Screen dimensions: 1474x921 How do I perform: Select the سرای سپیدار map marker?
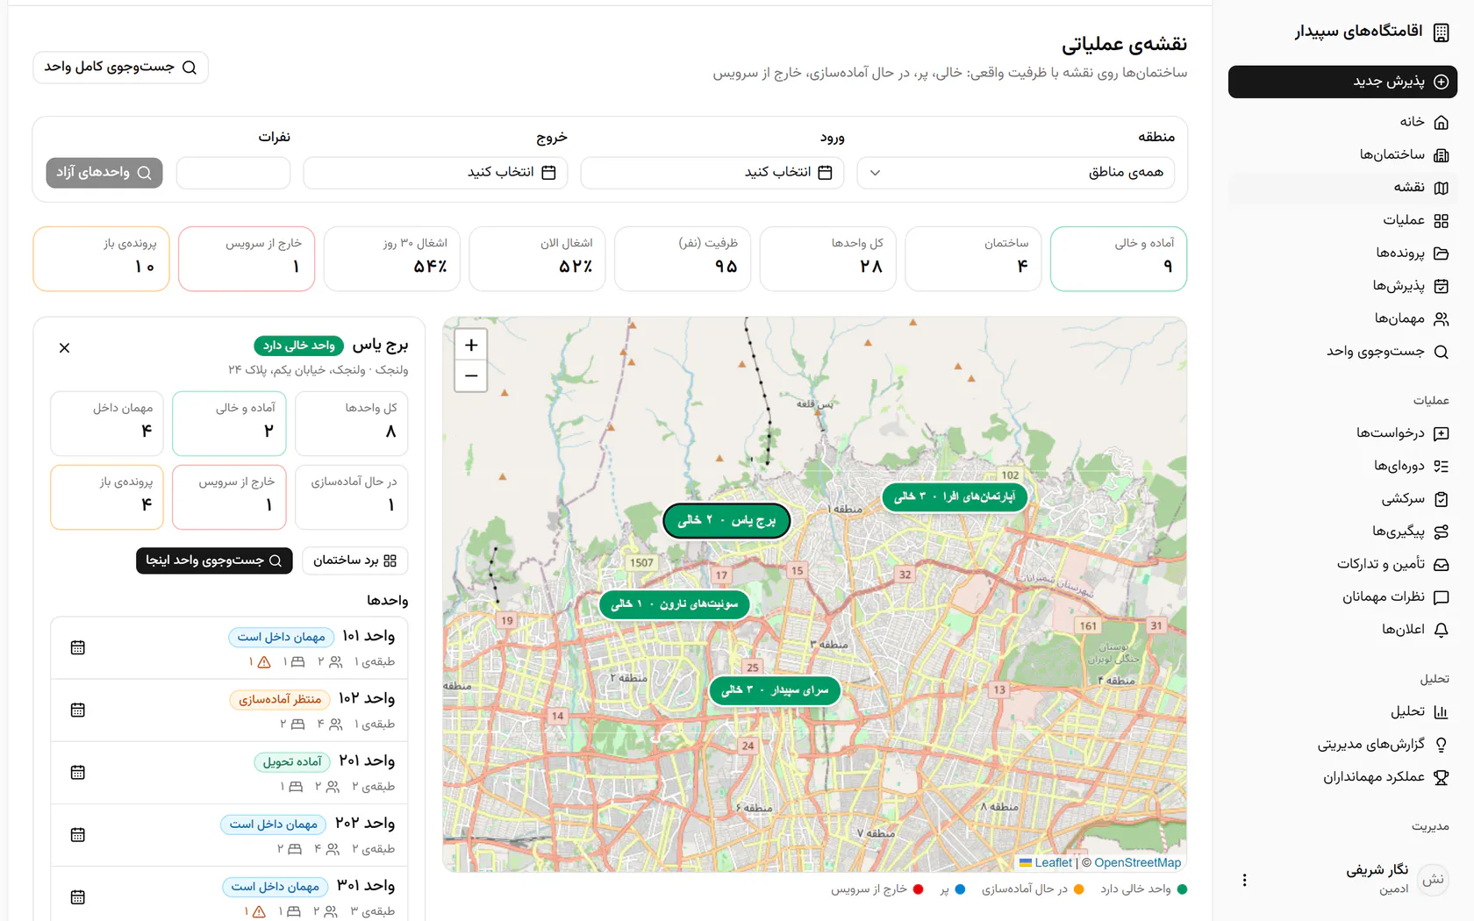pos(775,690)
